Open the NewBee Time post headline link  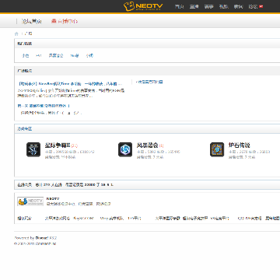pos(70,84)
